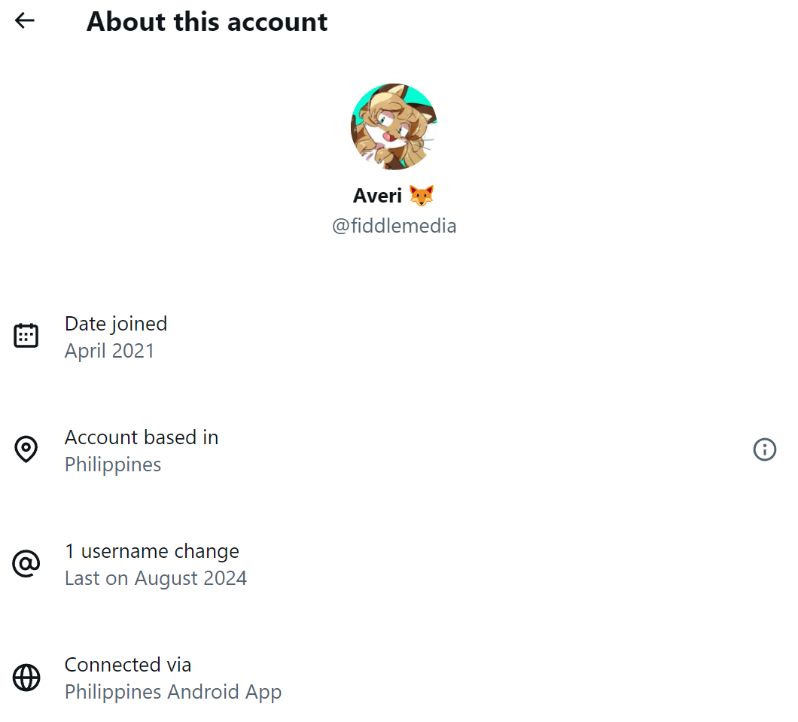
Task: Click the @ symbol username icon
Action: tap(26, 564)
